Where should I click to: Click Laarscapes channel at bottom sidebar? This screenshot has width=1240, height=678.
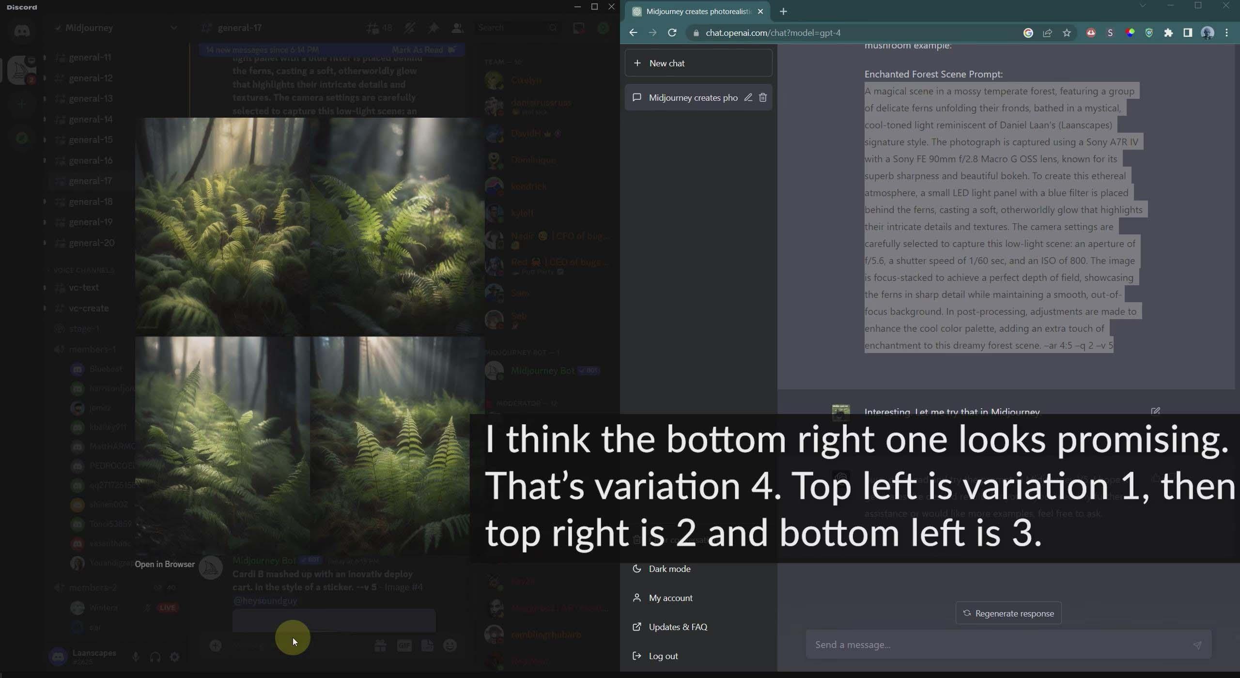coord(94,654)
